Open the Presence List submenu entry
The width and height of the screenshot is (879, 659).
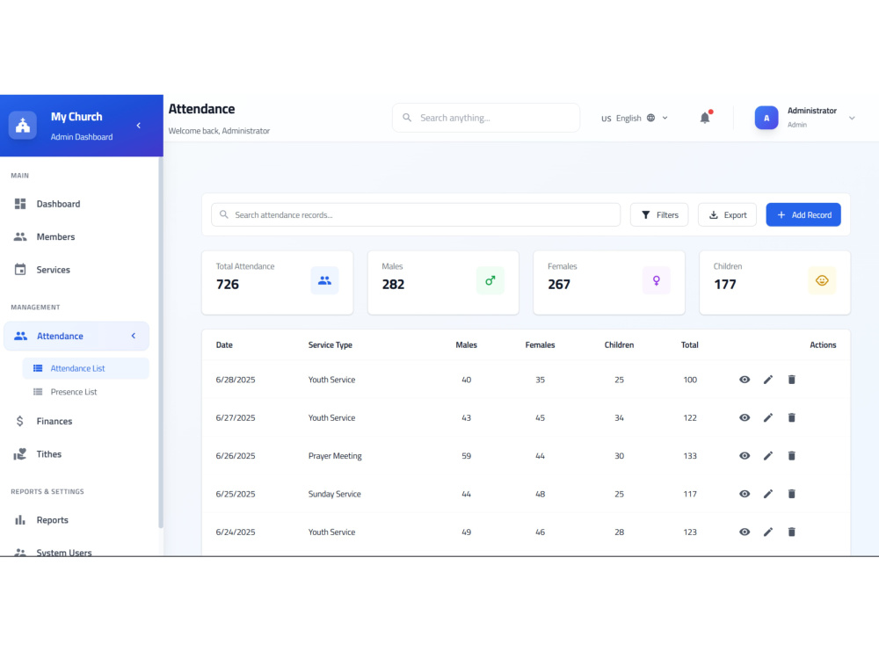86,392
